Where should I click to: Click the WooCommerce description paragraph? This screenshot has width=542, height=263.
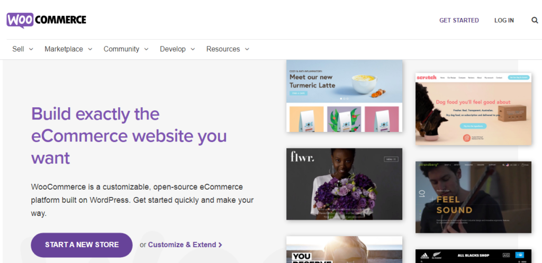coord(142,200)
